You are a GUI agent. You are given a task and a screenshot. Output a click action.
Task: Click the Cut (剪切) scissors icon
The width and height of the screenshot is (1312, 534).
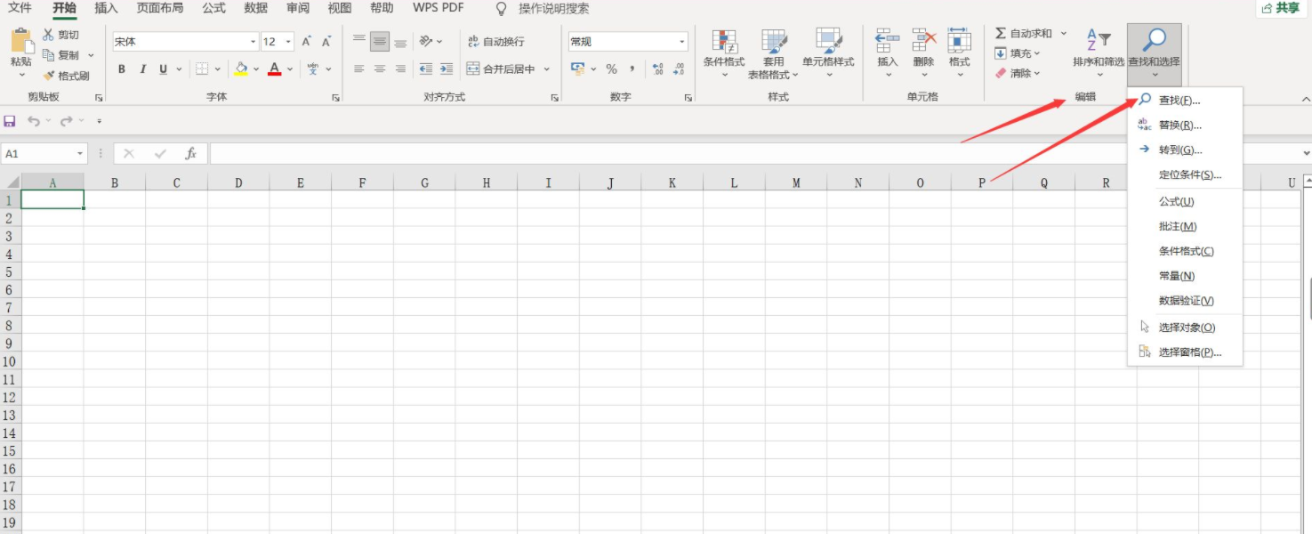click(x=49, y=35)
